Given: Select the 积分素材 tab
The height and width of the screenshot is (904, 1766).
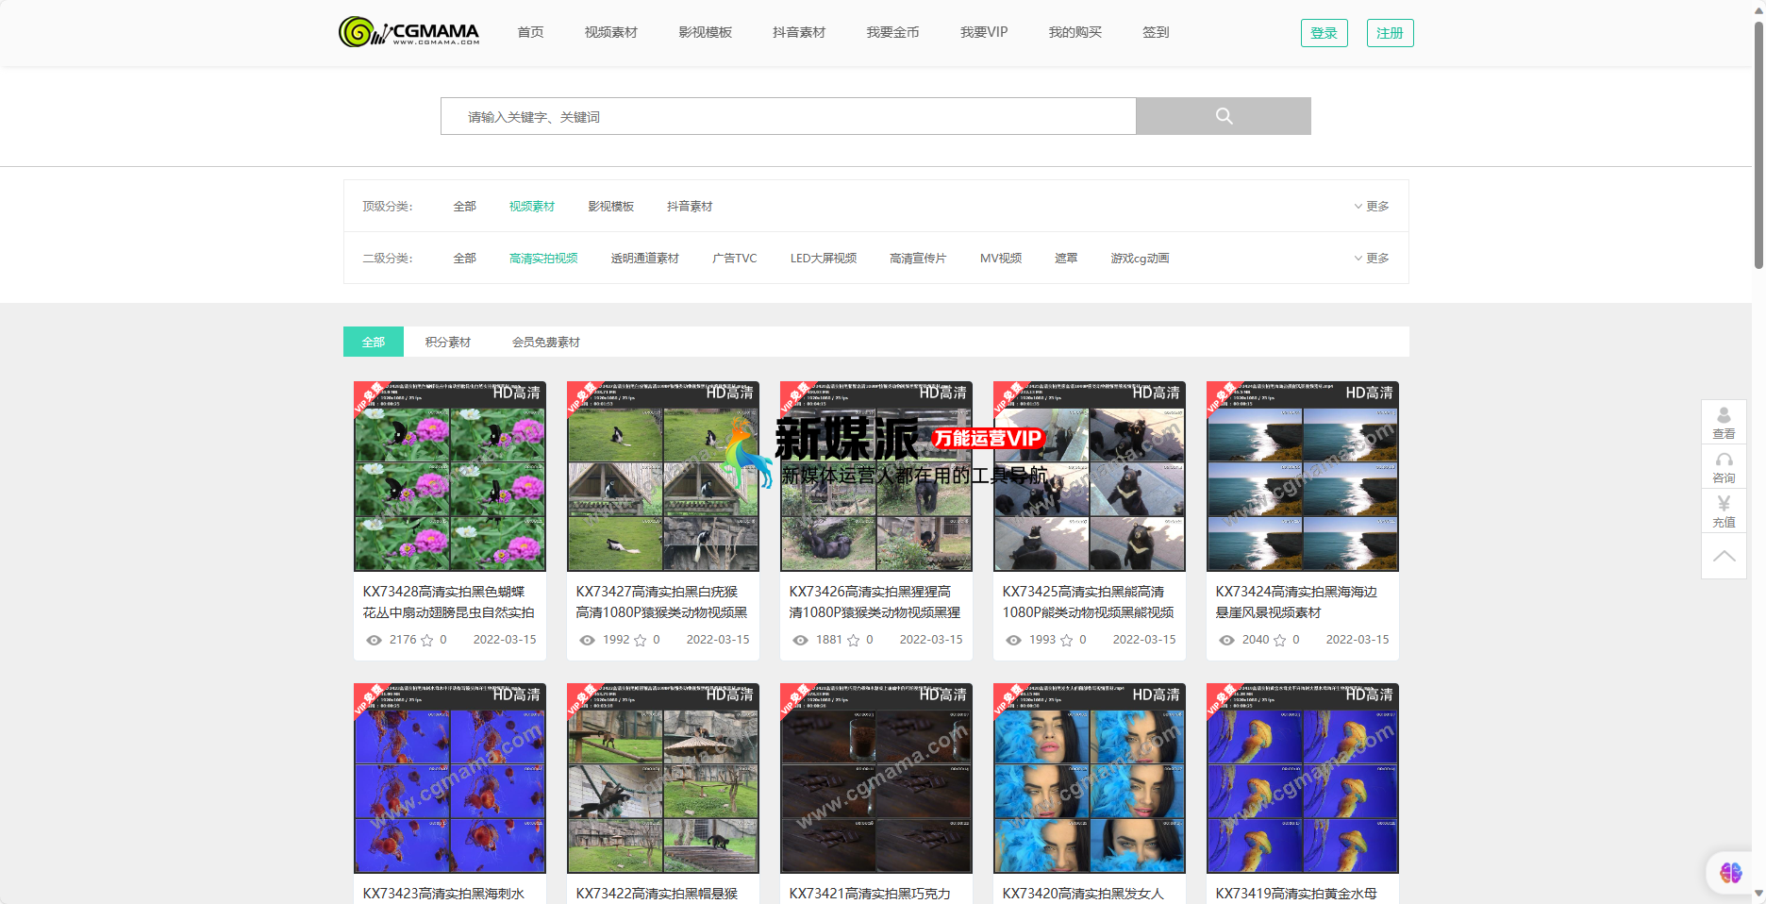Looking at the screenshot, I should 448,342.
